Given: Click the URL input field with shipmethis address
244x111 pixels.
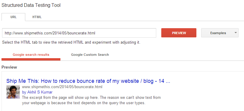Looking at the screenshot, I should pyautogui.click(x=79, y=33).
